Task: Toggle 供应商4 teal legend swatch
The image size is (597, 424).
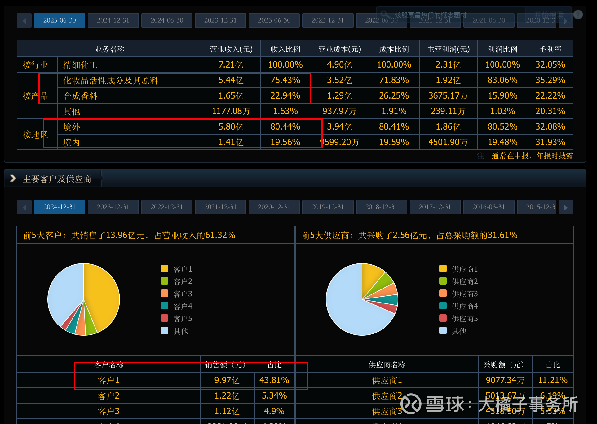Action: coord(443,306)
